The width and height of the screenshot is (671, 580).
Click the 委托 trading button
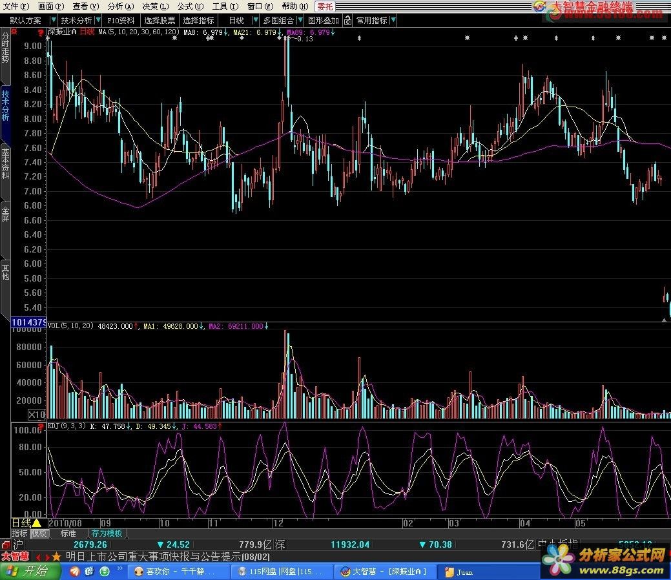(325, 6)
